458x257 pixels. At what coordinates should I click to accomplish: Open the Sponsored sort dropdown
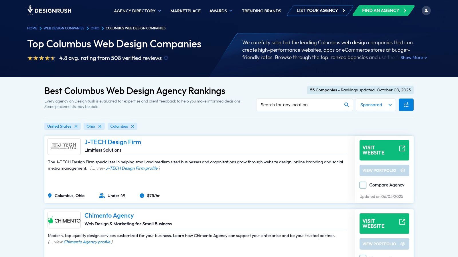[x=376, y=105]
